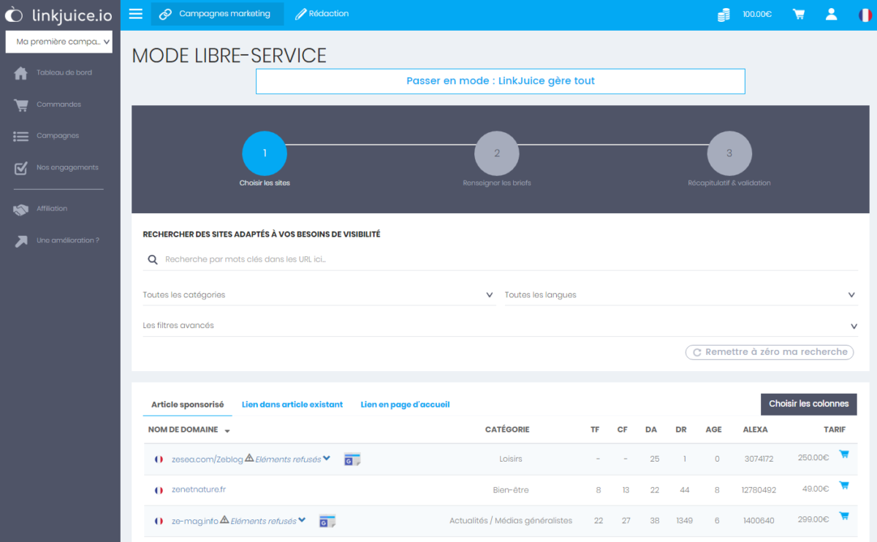Click Passer en mode LinkJuice gère tout

[x=500, y=81]
